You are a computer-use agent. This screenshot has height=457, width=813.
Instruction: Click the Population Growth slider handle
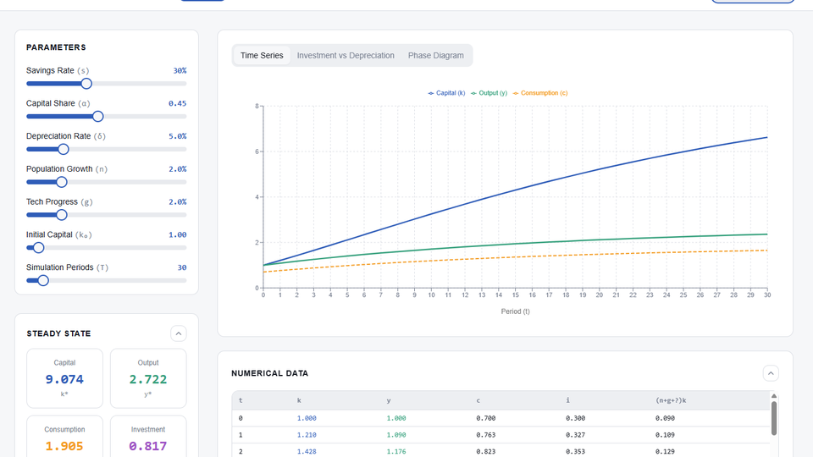click(62, 182)
